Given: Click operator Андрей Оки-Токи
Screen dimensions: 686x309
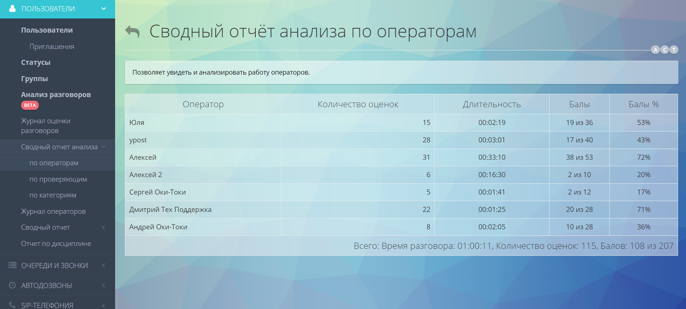Looking at the screenshot, I should coord(158,227).
